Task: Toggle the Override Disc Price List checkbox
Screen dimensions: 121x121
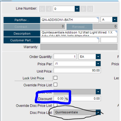Action: click(56, 105)
